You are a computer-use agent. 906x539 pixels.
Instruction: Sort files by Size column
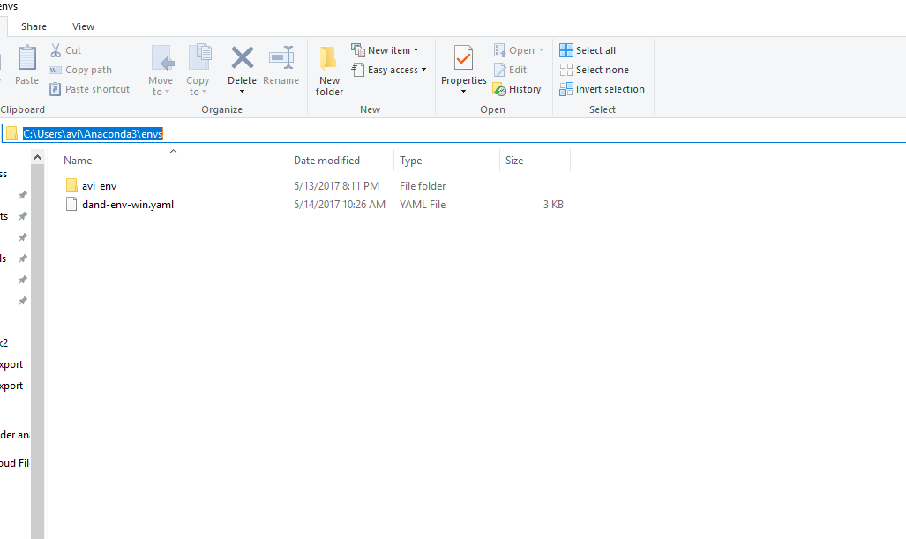point(514,160)
